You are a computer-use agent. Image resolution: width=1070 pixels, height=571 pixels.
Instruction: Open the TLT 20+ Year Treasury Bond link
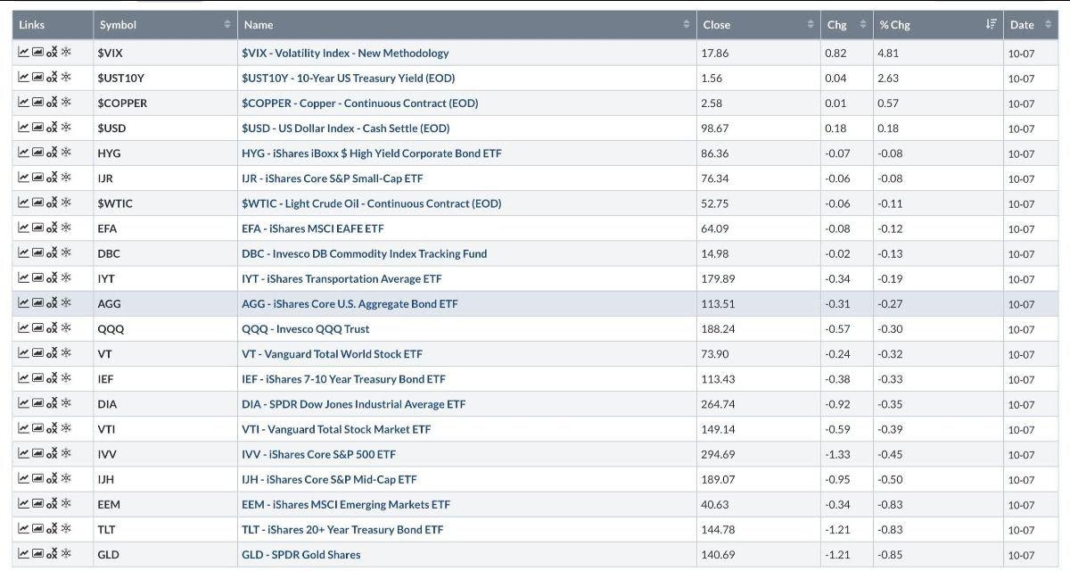[342, 529]
